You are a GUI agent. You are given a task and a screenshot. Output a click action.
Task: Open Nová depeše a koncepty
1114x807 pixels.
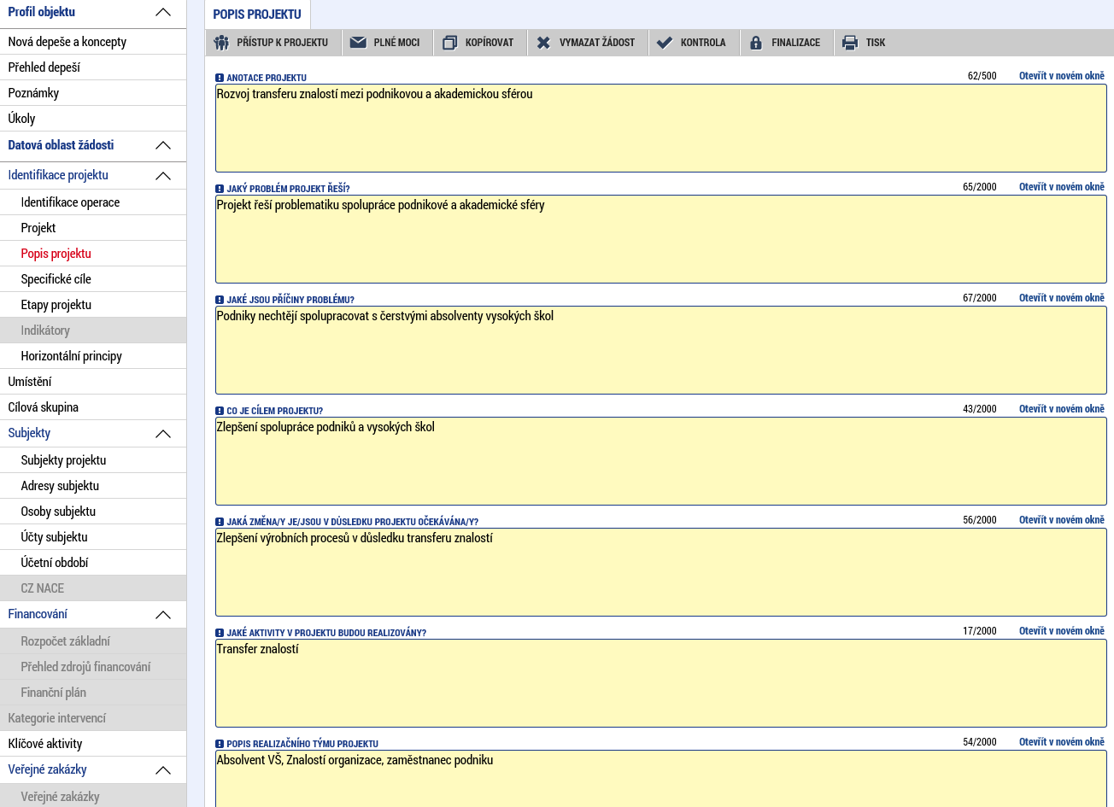pyautogui.click(x=93, y=42)
